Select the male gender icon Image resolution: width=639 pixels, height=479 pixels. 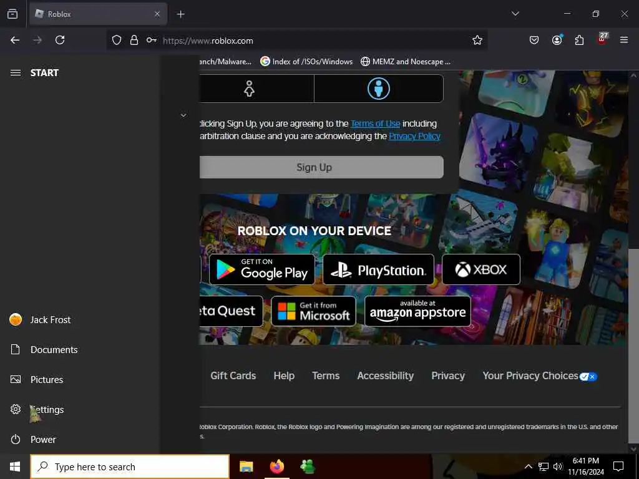379,89
